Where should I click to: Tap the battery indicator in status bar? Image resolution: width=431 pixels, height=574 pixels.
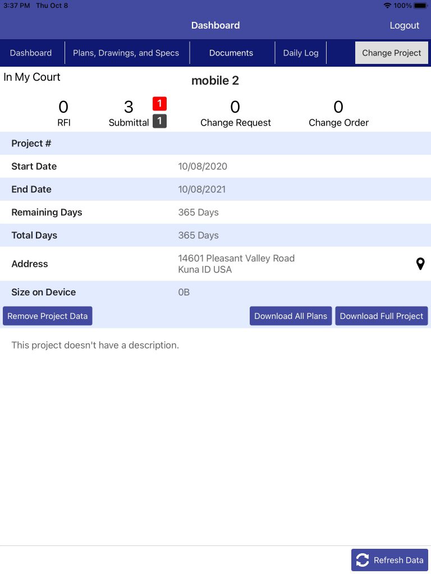[x=420, y=6]
